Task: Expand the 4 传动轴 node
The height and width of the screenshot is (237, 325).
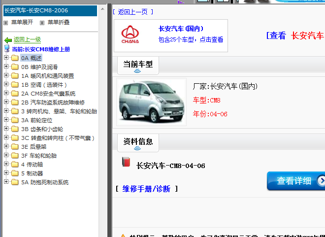Action: point(6,164)
